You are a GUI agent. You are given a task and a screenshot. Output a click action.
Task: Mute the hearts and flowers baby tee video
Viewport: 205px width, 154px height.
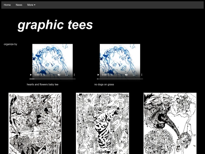pyautogui.click(x=59, y=75)
